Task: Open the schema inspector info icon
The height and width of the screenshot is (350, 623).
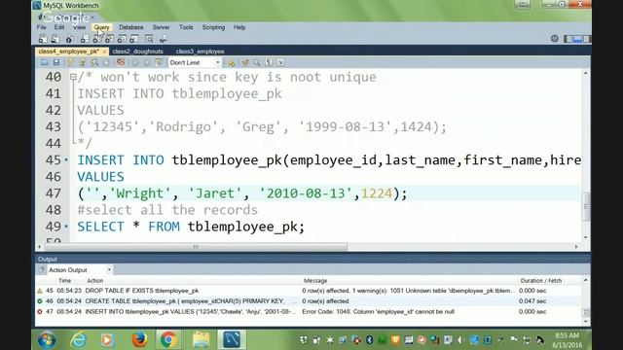Action: (69, 39)
